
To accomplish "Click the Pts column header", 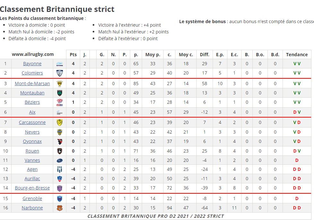I will click(x=73, y=55).
